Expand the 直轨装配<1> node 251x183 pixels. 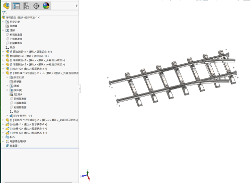[3, 52]
